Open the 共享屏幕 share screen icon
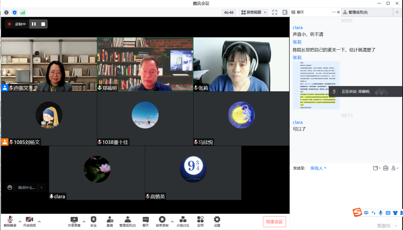This screenshot has width=403, height=230. coord(74,219)
